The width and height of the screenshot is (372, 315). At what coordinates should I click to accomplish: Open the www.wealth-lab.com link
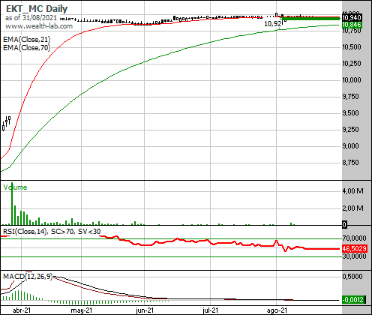(39, 26)
